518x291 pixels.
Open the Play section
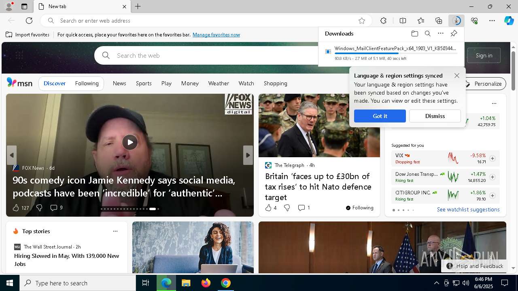[166, 83]
